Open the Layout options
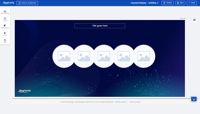The image size is (200, 114). [5, 19]
